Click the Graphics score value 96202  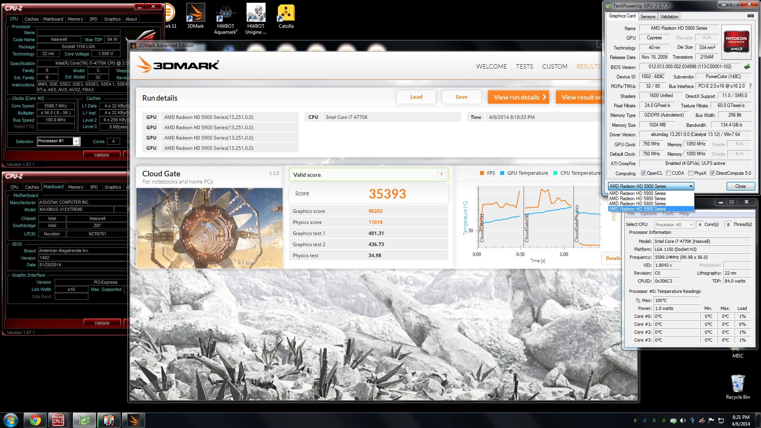point(375,211)
